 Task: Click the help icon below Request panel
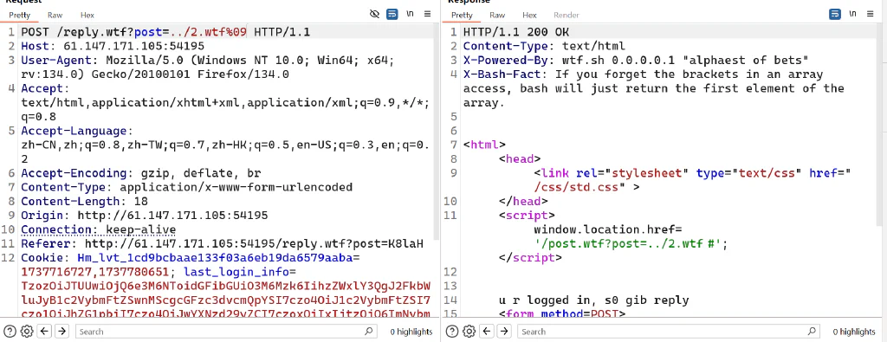(x=9, y=332)
